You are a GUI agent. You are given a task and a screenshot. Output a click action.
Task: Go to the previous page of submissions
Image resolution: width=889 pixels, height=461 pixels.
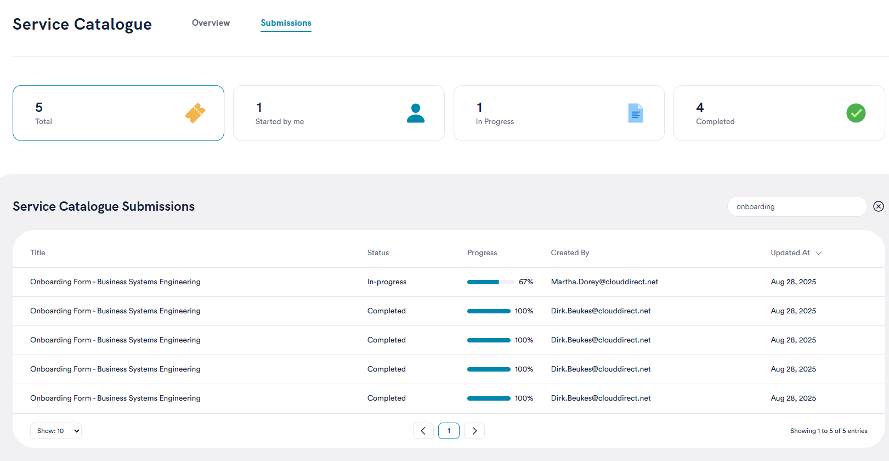click(x=423, y=431)
